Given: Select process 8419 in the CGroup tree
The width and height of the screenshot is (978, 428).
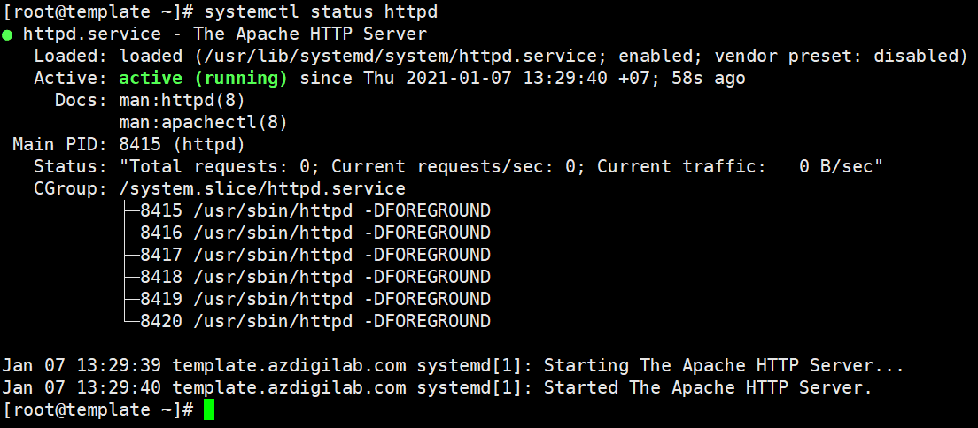Looking at the screenshot, I should pyautogui.click(x=161, y=300).
